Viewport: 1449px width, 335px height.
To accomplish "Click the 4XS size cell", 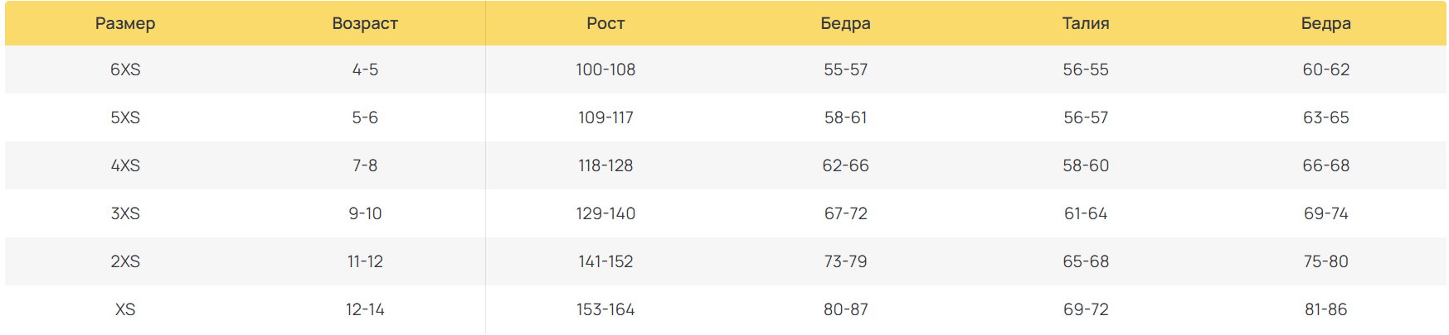I will (125, 165).
